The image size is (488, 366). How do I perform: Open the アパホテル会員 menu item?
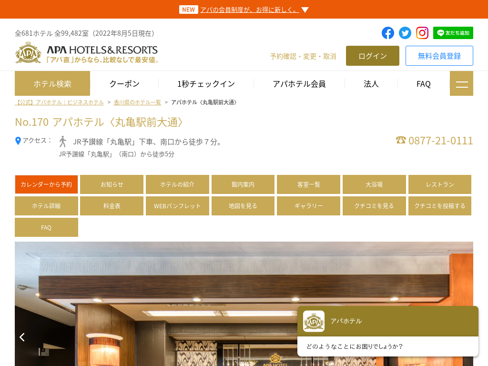(x=299, y=84)
